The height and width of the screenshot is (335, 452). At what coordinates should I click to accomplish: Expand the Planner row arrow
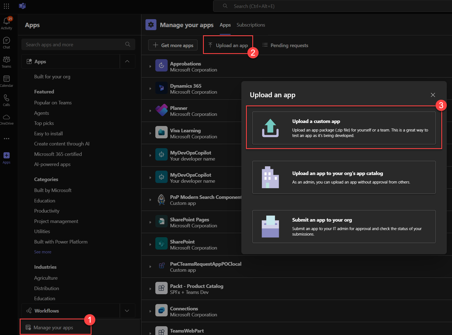pyautogui.click(x=150, y=111)
